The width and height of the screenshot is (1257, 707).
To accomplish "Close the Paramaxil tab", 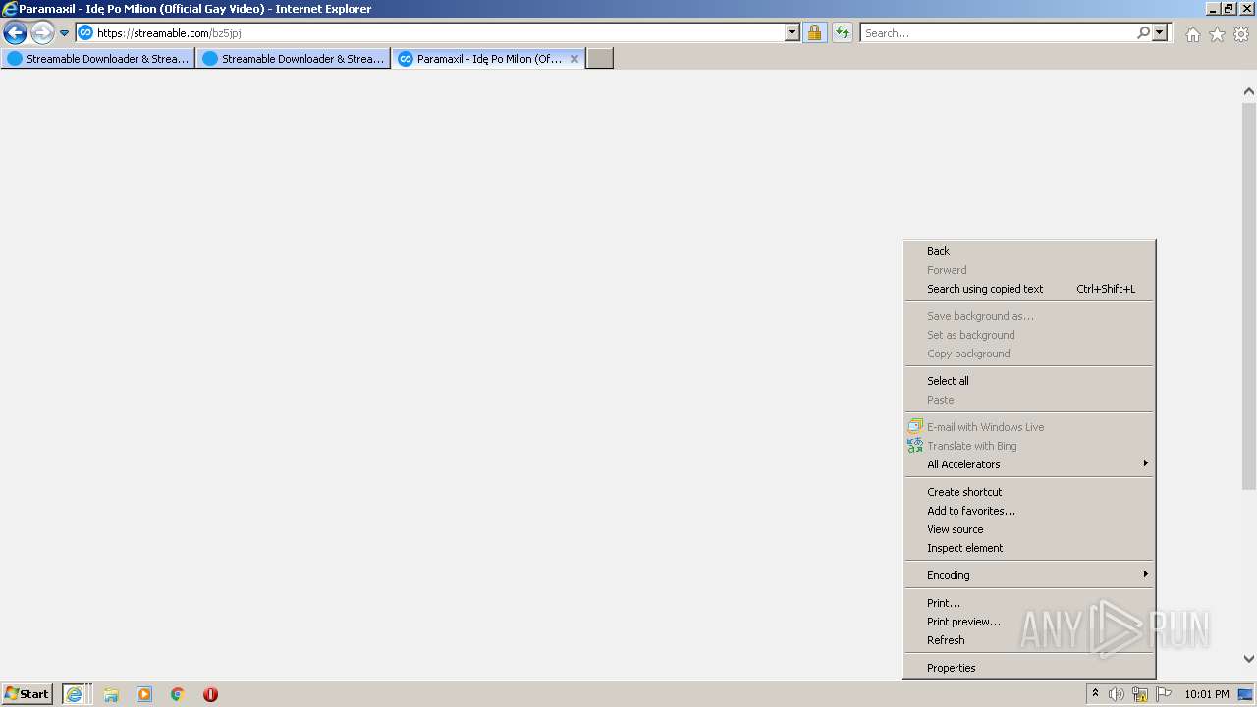I will [574, 59].
